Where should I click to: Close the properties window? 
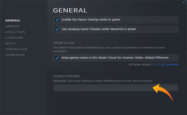[184, 2]
